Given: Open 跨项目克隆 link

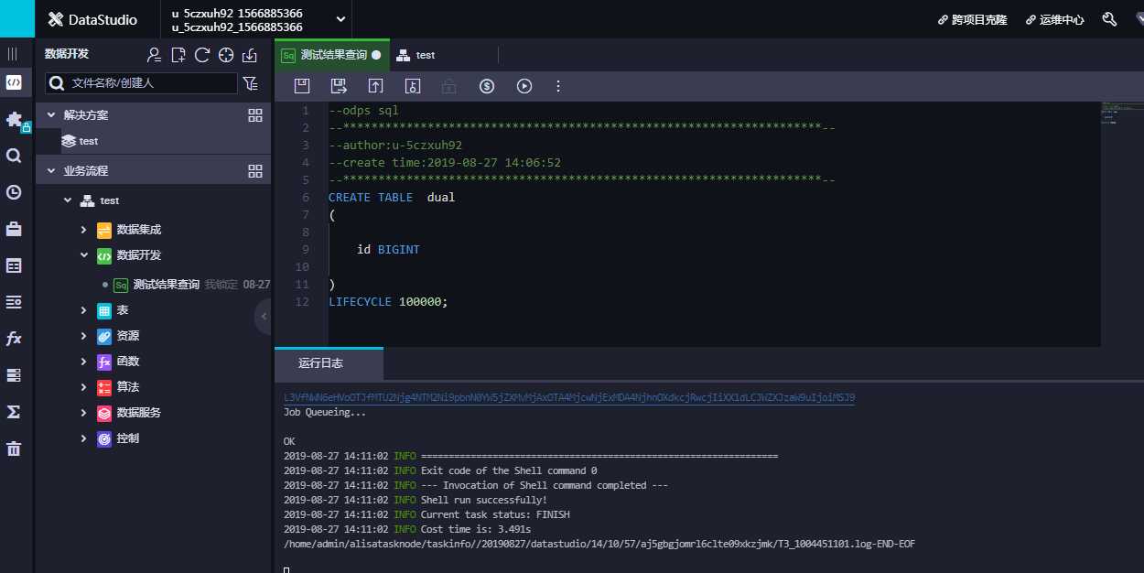Looking at the screenshot, I should pos(973,19).
